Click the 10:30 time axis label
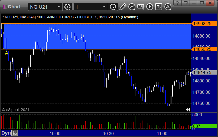Viewport: 218px width, 137px height. click(108, 133)
